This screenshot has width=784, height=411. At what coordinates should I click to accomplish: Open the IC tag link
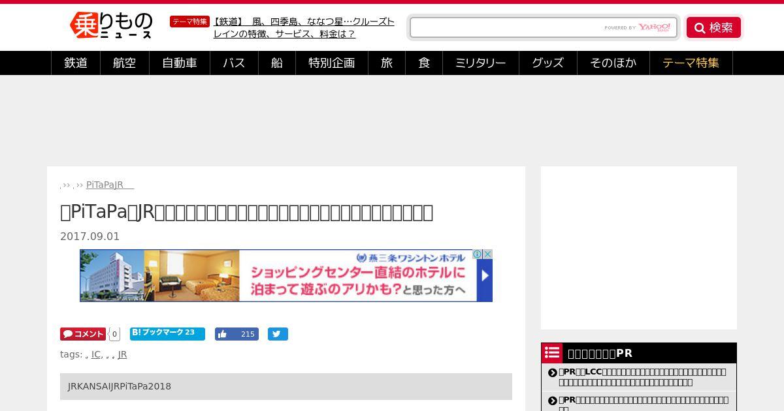96,354
